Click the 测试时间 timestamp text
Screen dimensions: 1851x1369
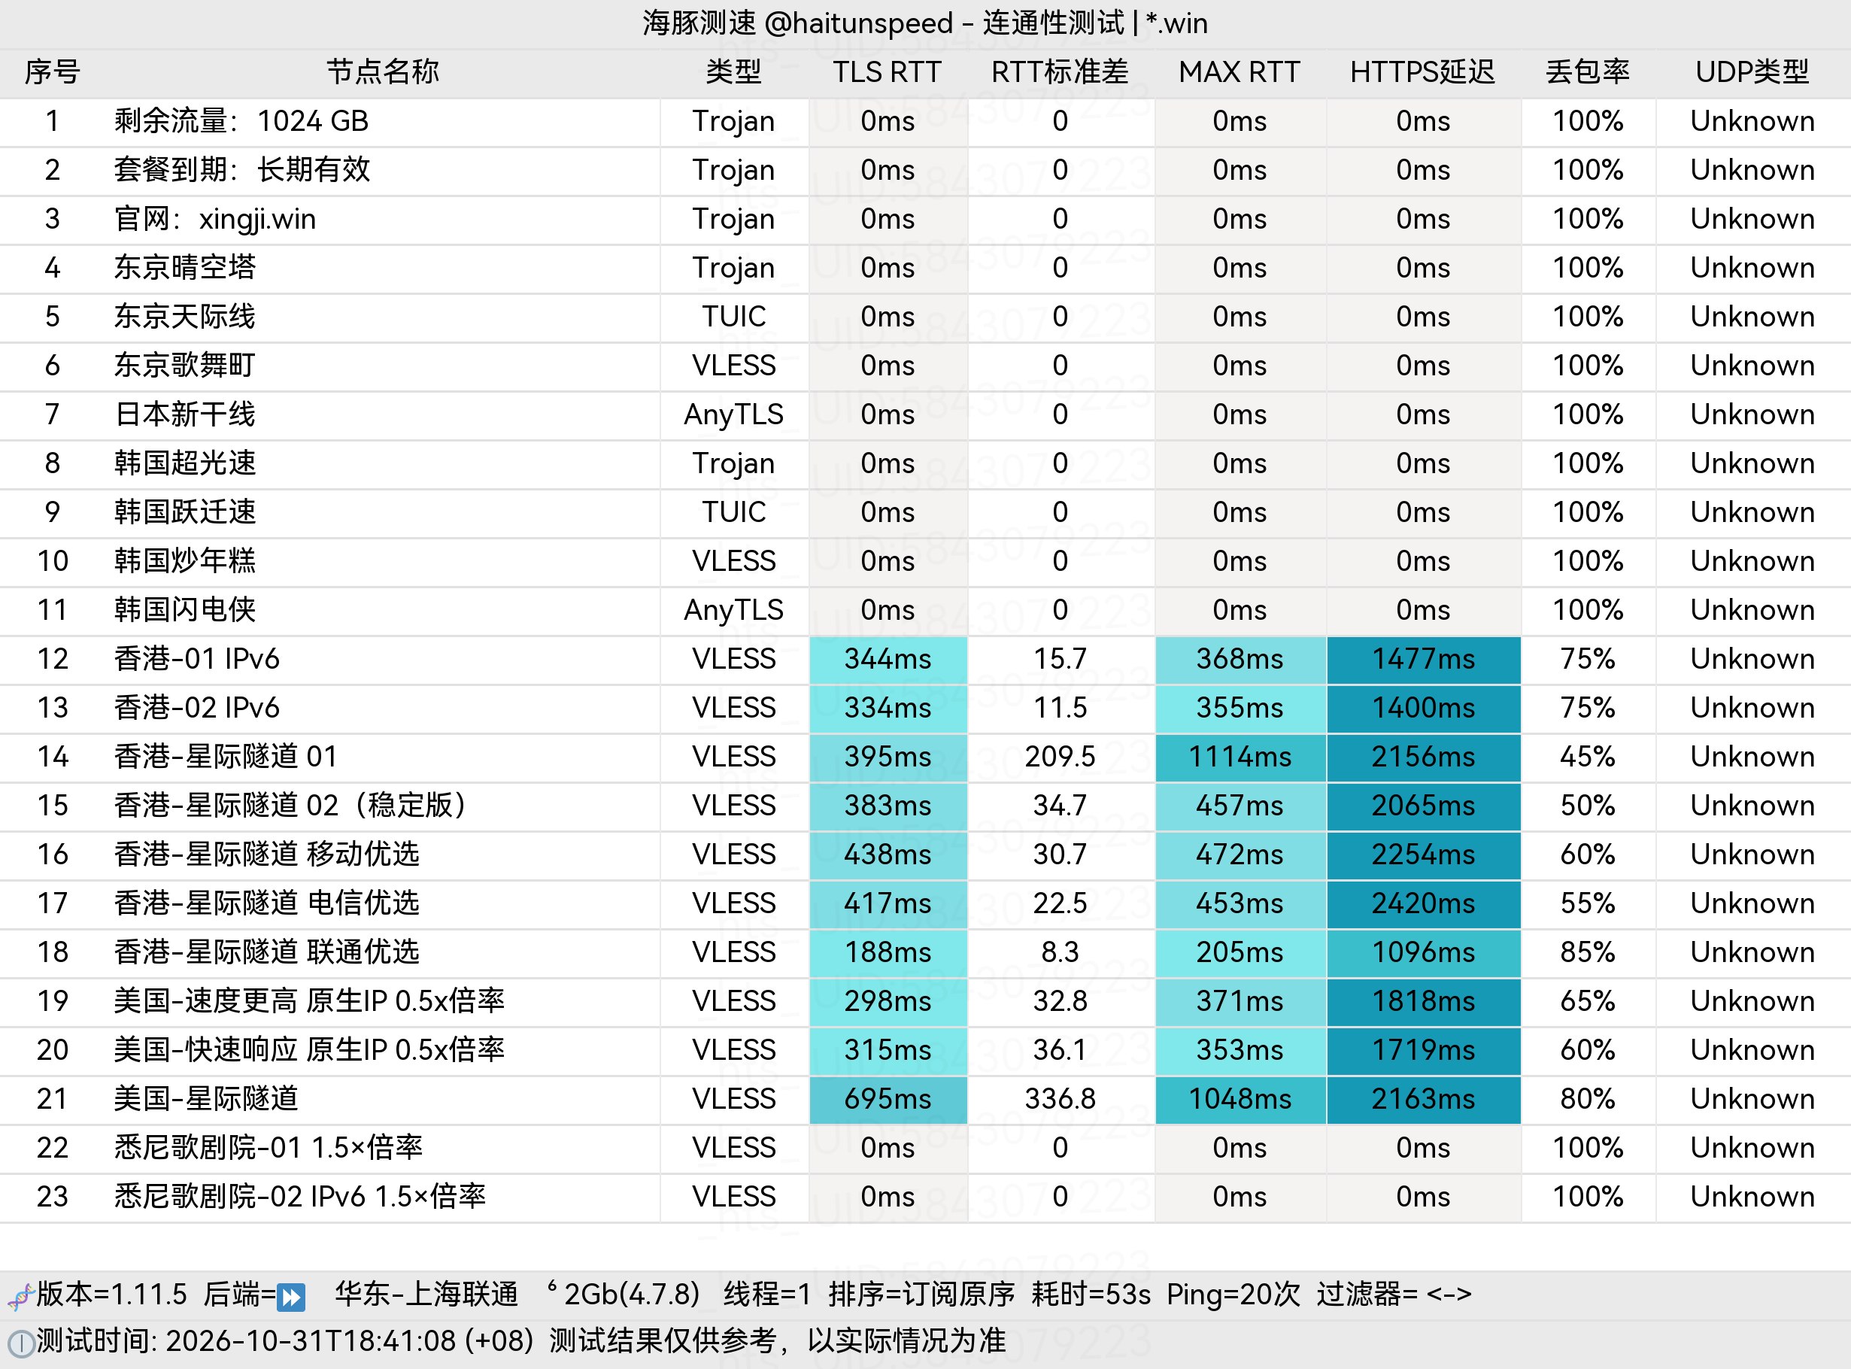tap(285, 1342)
